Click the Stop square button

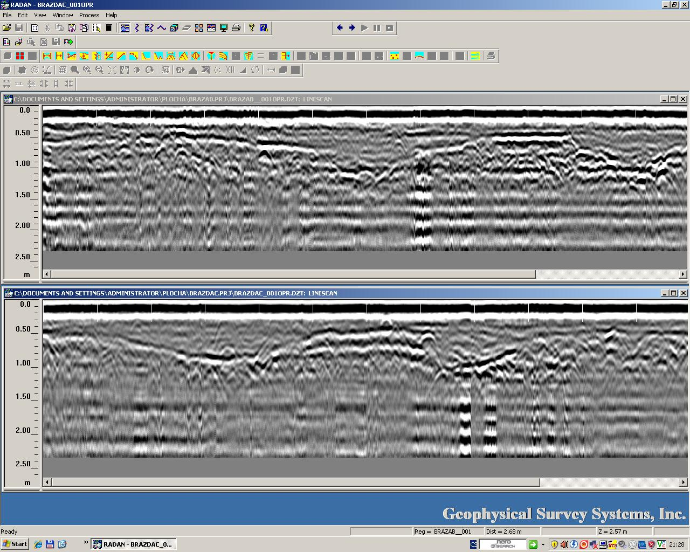tap(389, 28)
